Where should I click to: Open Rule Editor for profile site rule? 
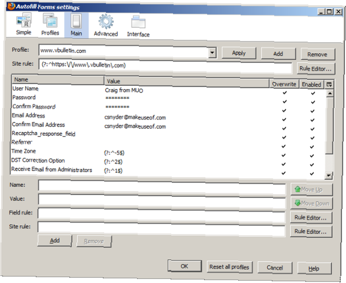(x=316, y=69)
